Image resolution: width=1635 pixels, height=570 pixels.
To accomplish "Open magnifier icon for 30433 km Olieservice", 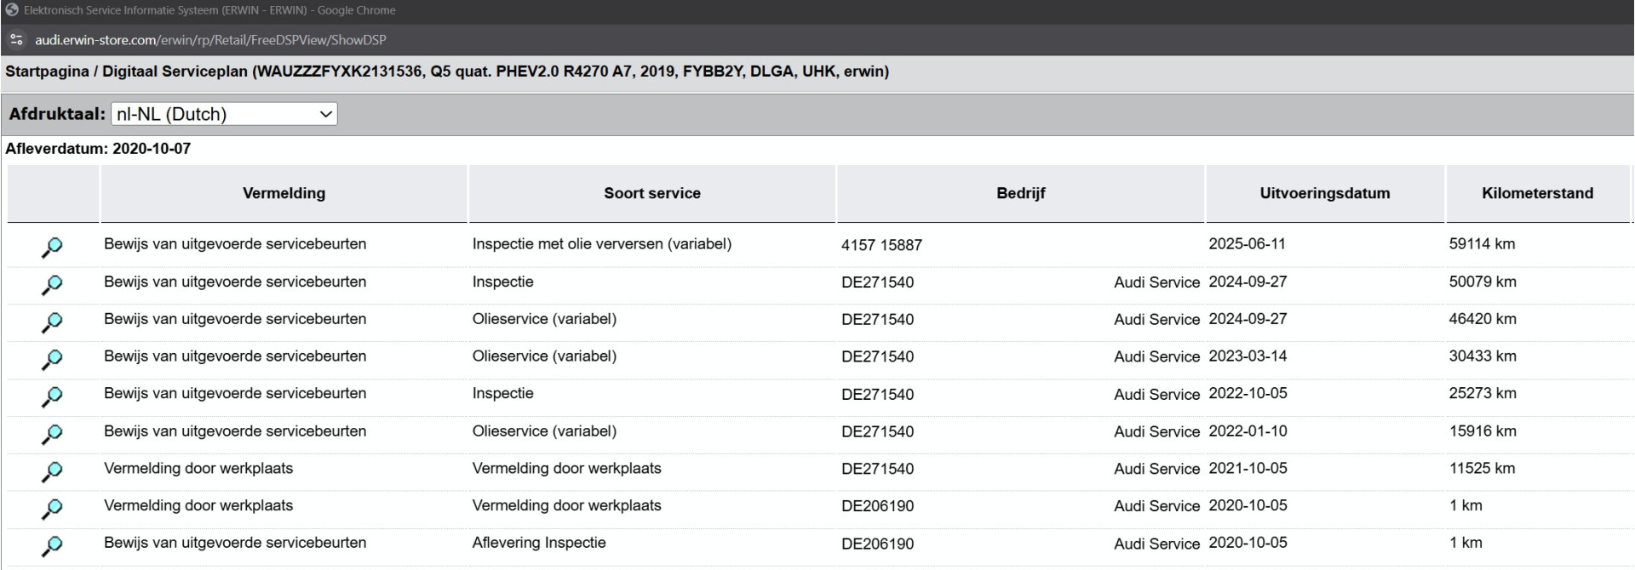I will pyautogui.click(x=52, y=360).
